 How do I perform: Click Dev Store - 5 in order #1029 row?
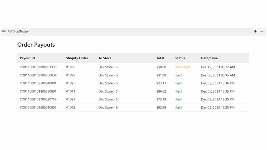pos(108,75)
